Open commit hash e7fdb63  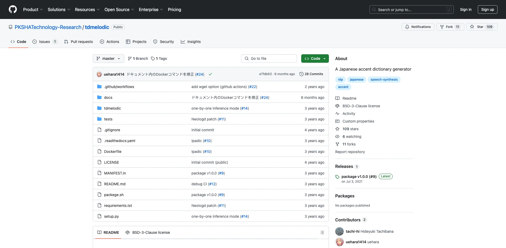point(265,74)
